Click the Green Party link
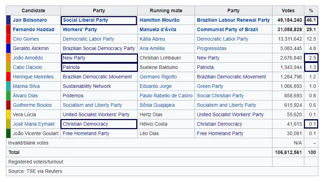Image resolution: width=328 pixels, height=182 pixels. click(210, 86)
